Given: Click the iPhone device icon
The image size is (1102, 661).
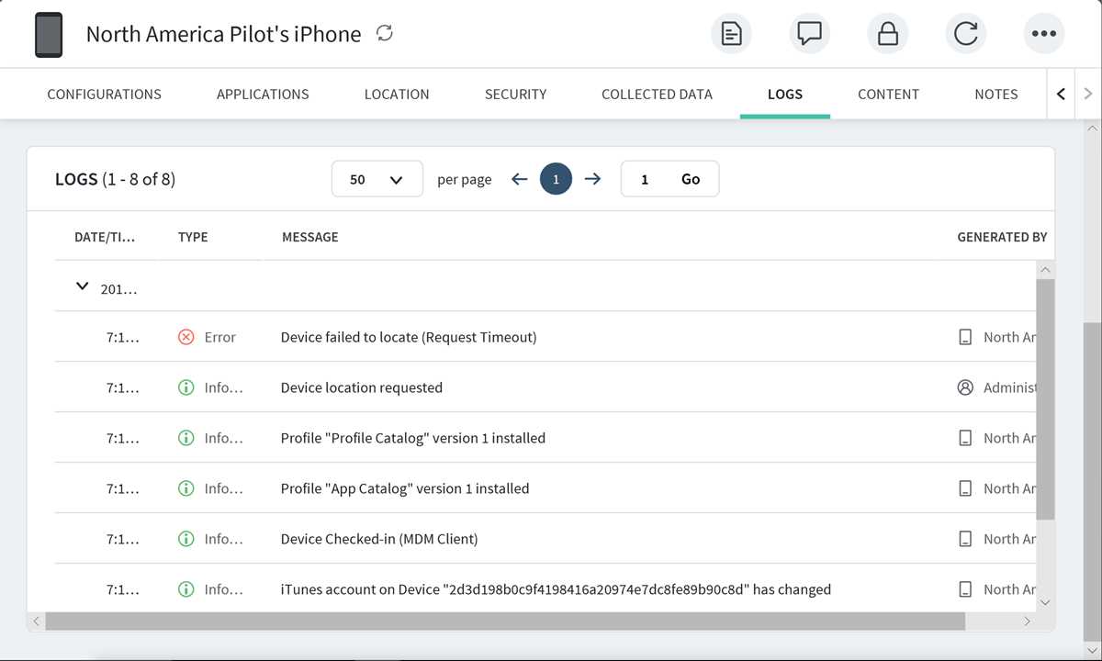Looking at the screenshot, I should [x=49, y=35].
